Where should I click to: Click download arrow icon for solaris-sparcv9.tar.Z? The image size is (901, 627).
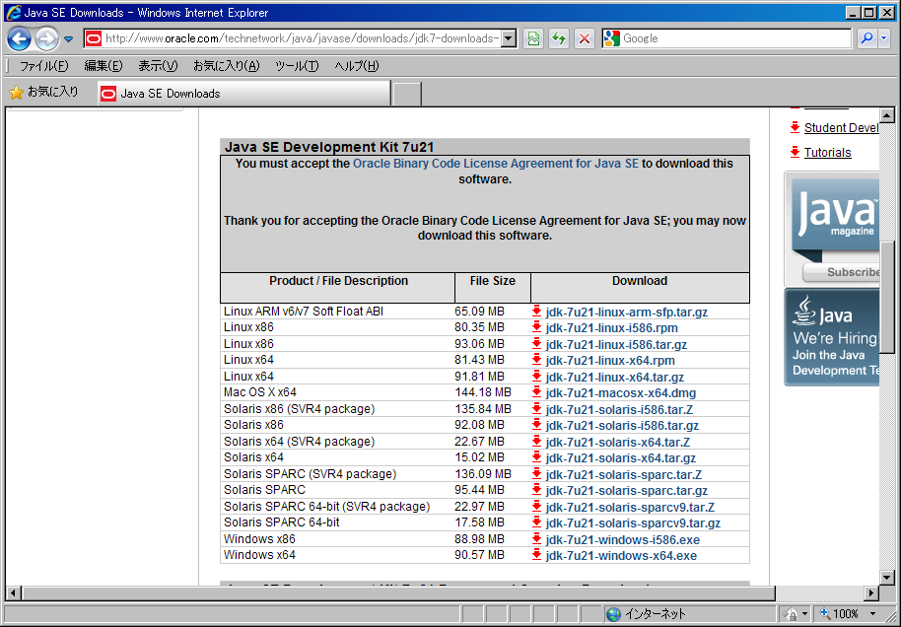point(536,507)
